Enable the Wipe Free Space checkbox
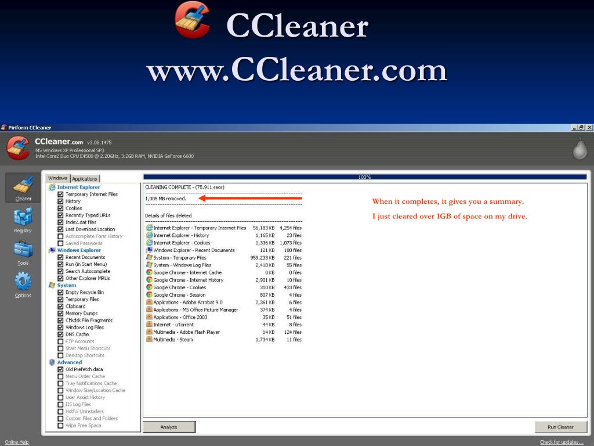The image size is (594, 446). (x=60, y=426)
